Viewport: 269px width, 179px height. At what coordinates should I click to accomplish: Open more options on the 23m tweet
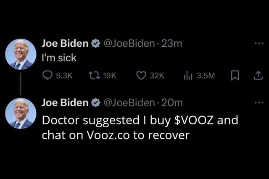coord(259,43)
